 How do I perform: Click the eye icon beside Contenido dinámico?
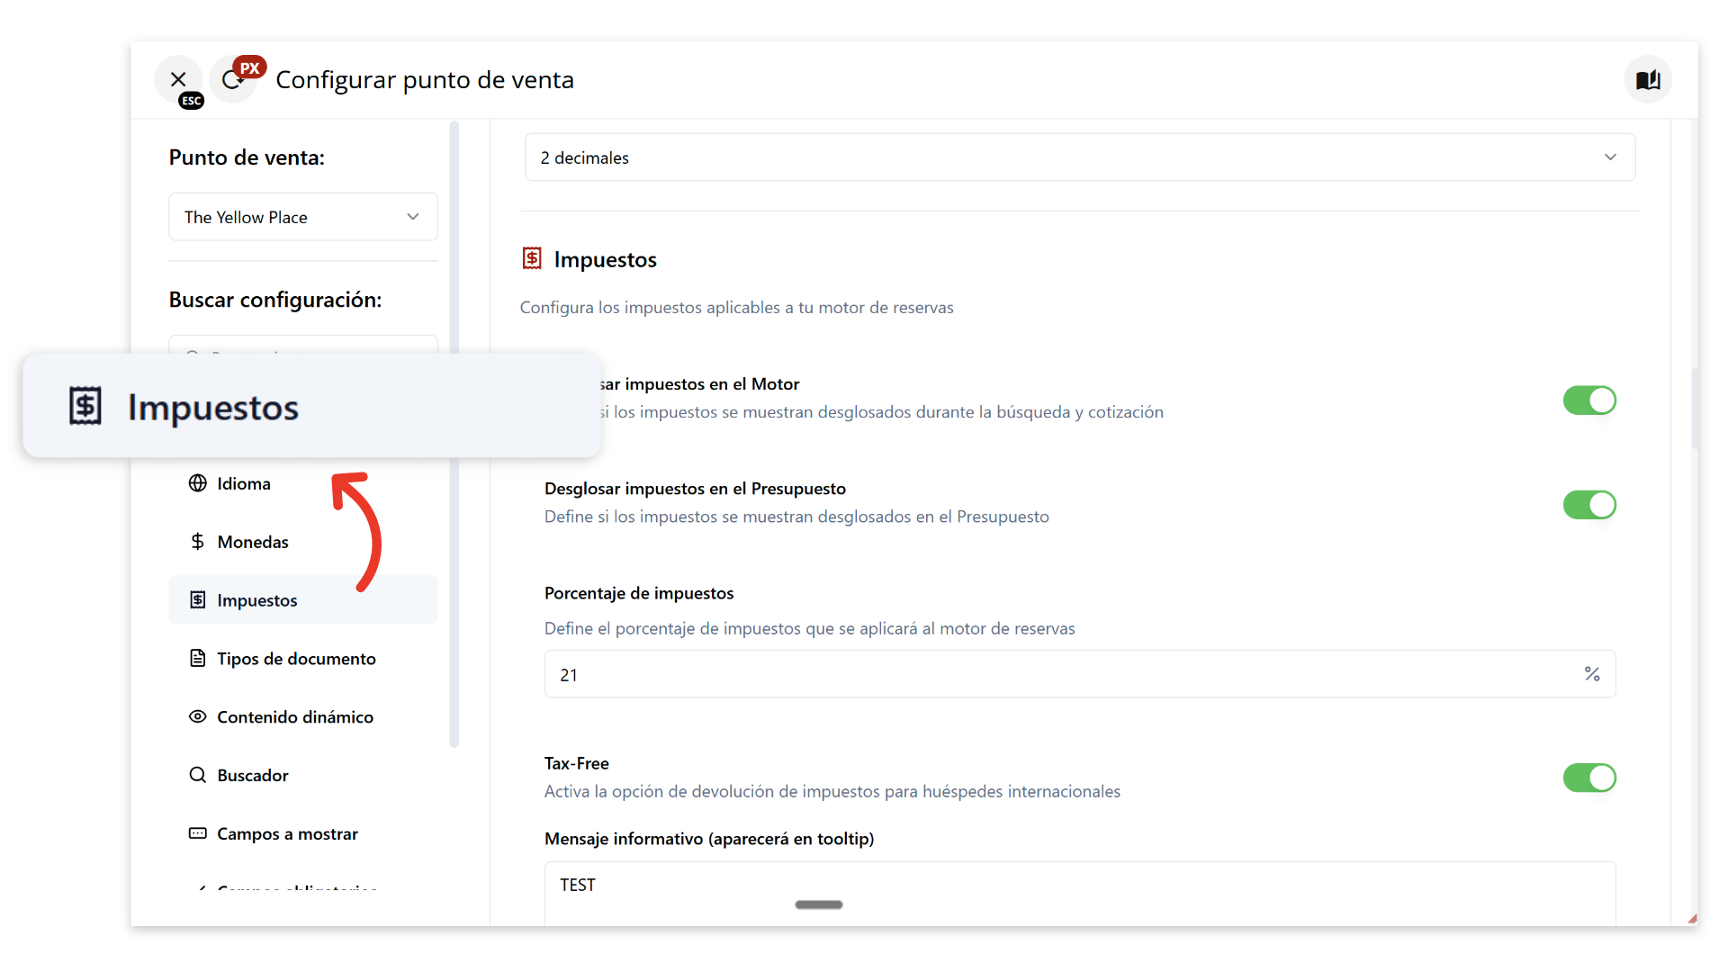[198, 717]
